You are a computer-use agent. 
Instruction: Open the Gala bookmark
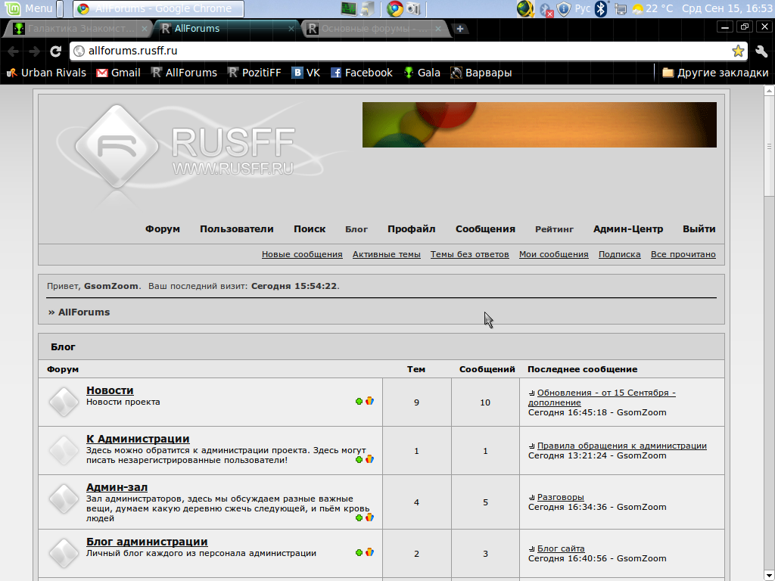click(422, 73)
